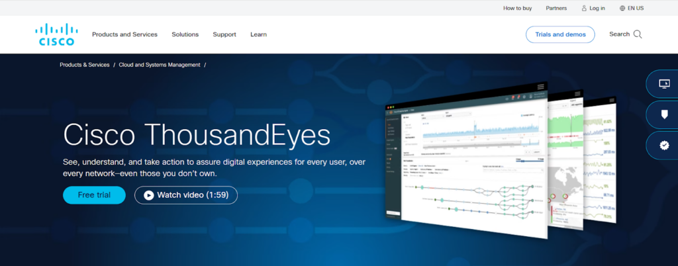This screenshot has height=266, width=678.
Task: Click the globe language icon
Action: (x=622, y=8)
